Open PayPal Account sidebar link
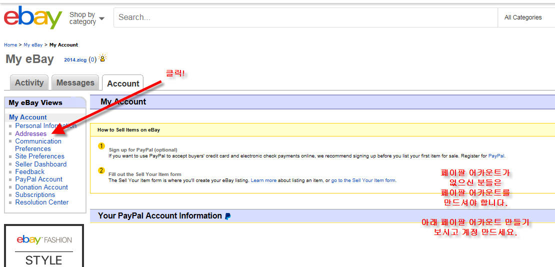The width and height of the screenshot is (555, 267). pos(38,179)
